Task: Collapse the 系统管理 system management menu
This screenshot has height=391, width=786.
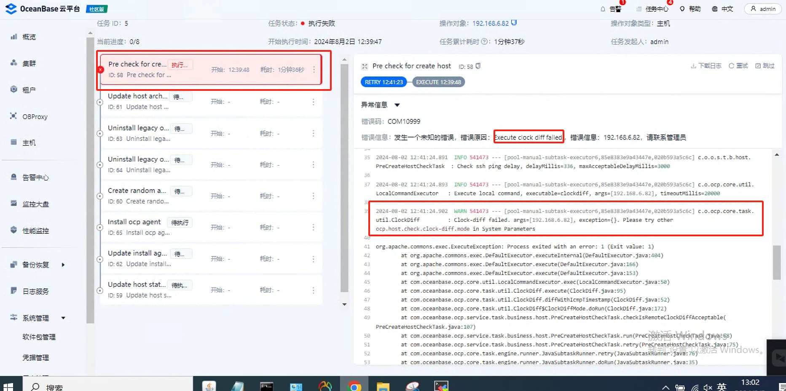Action: (x=63, y=318)
